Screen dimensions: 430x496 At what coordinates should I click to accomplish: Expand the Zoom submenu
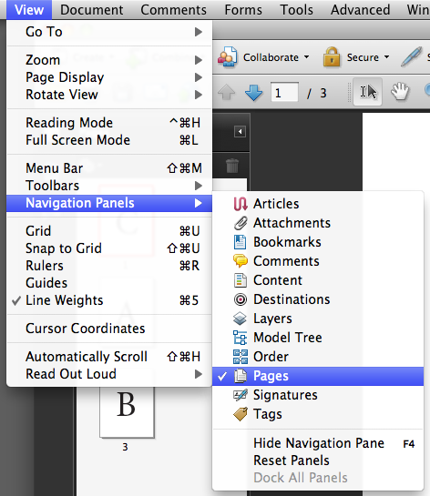click(109, 60)
